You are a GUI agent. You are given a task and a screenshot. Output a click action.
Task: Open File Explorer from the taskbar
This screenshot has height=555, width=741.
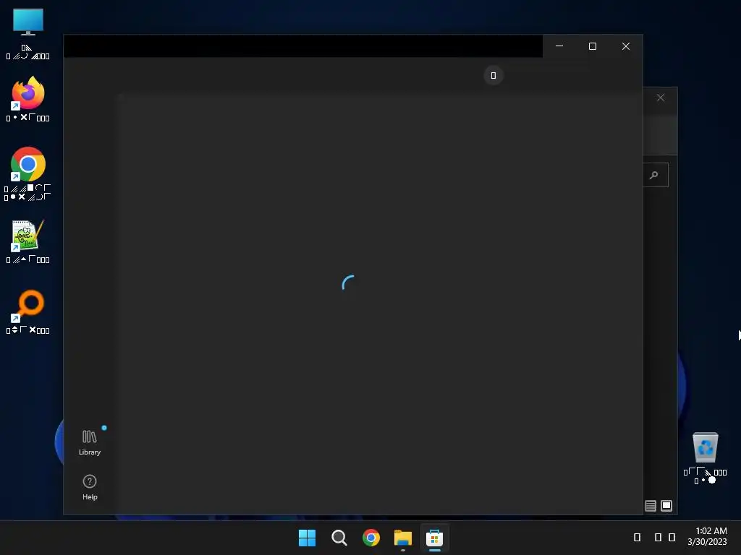(x=403, y=538)
